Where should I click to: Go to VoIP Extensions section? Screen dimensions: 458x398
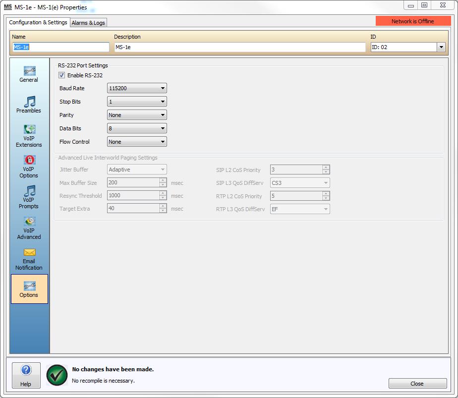coord(29,136)
